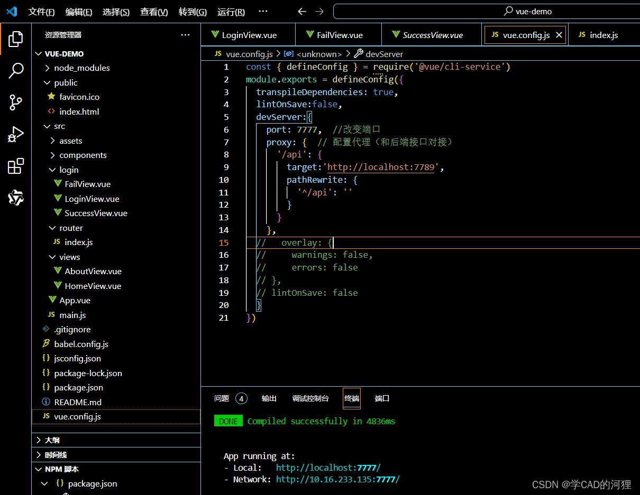Collapse the login folder
Image resolution: width=640 pixels, height=495 pixels.
point(52,170)
